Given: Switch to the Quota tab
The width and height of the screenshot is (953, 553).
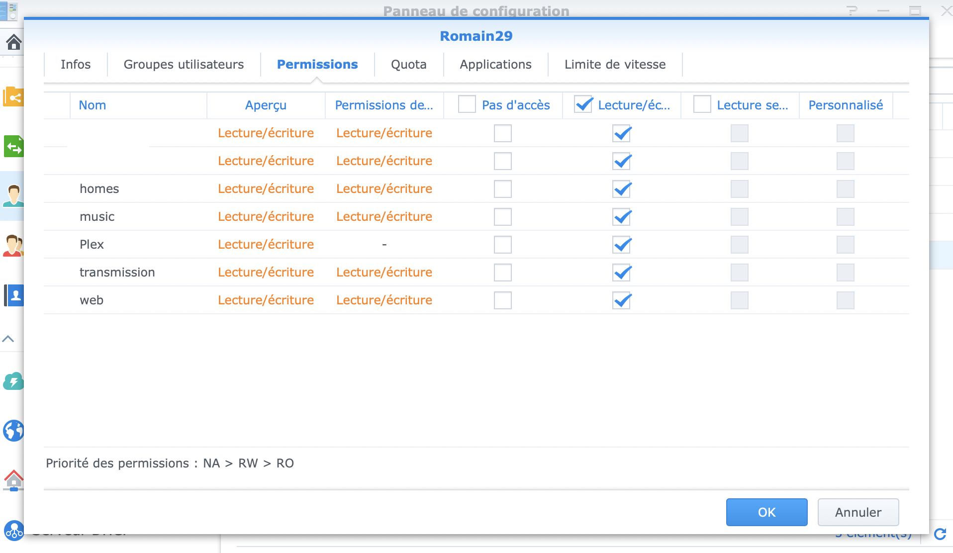Looking at the screenshot, I should coord(408,65).
